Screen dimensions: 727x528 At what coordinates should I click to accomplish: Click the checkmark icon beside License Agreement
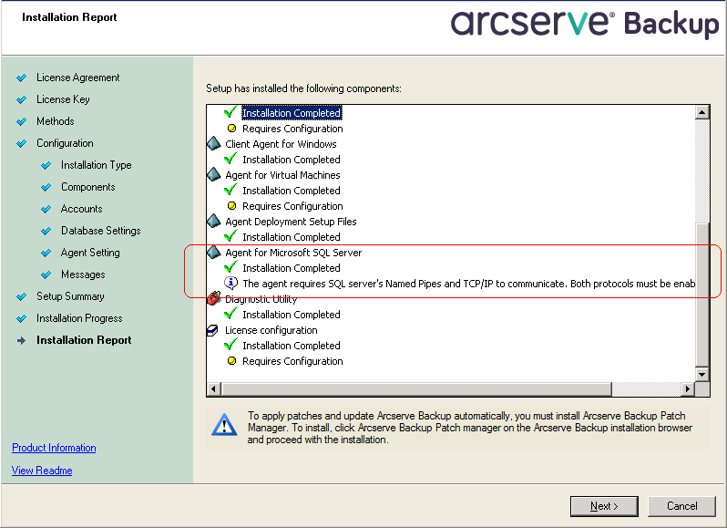tap(21, 78)
